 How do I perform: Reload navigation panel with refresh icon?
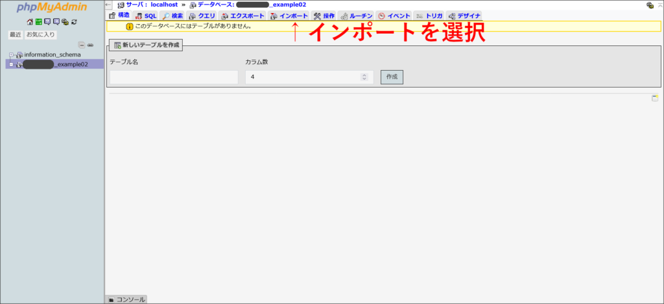click(x=74, y=21)
